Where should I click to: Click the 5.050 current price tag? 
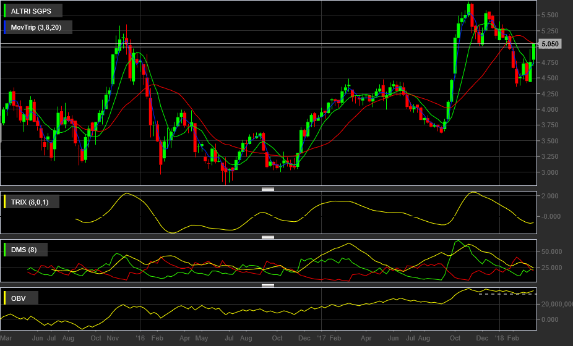[x=549, y=44]
